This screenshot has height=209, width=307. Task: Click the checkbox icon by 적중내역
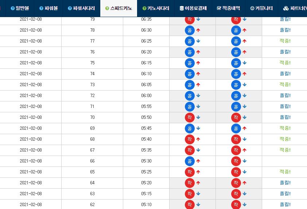pos(219,8)
